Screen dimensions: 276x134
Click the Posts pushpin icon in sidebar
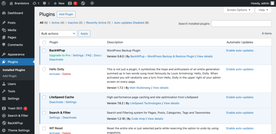pos(4,23)
